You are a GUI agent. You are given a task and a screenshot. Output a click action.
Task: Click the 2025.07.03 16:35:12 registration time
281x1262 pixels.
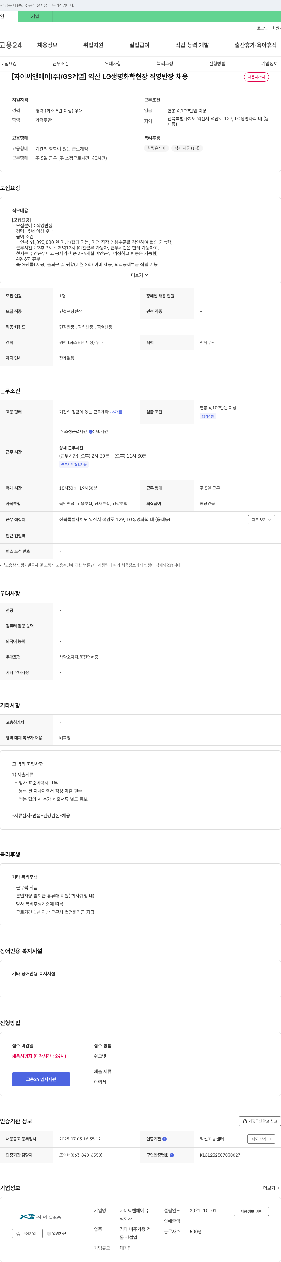click(x=80, y=1139)
